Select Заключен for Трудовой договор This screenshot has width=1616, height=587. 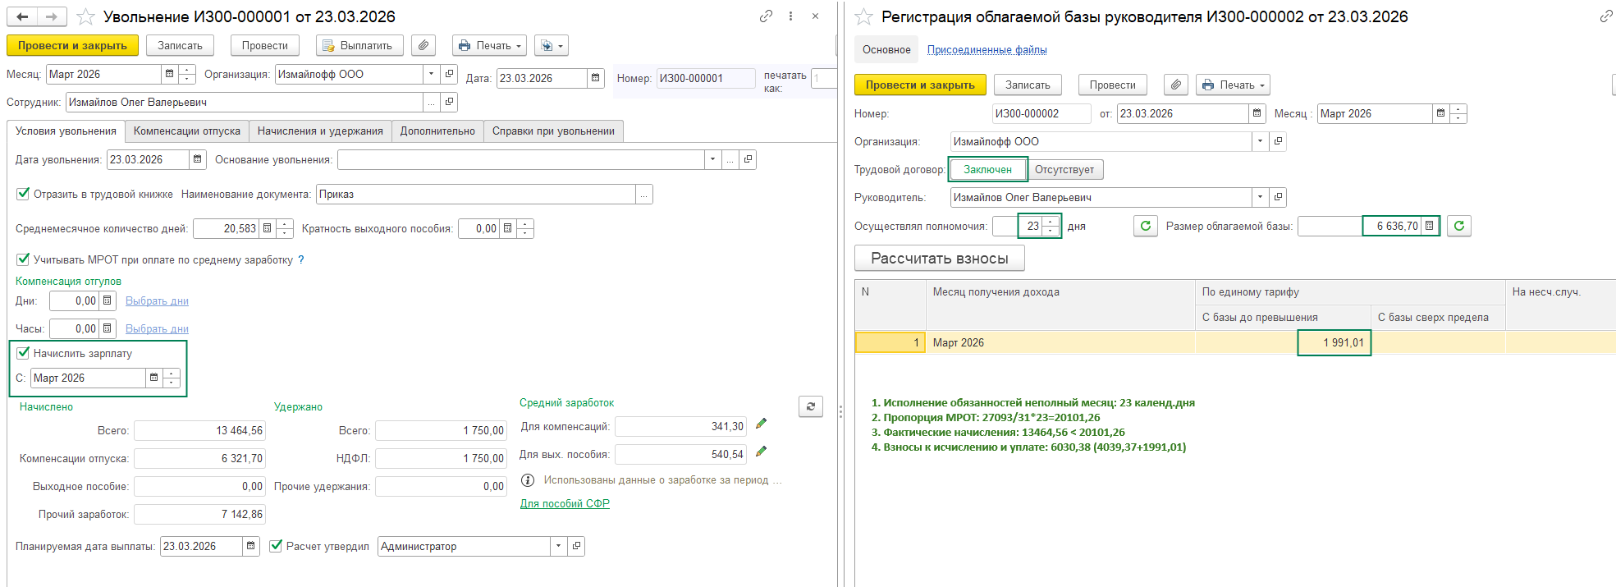pos(987,169)
